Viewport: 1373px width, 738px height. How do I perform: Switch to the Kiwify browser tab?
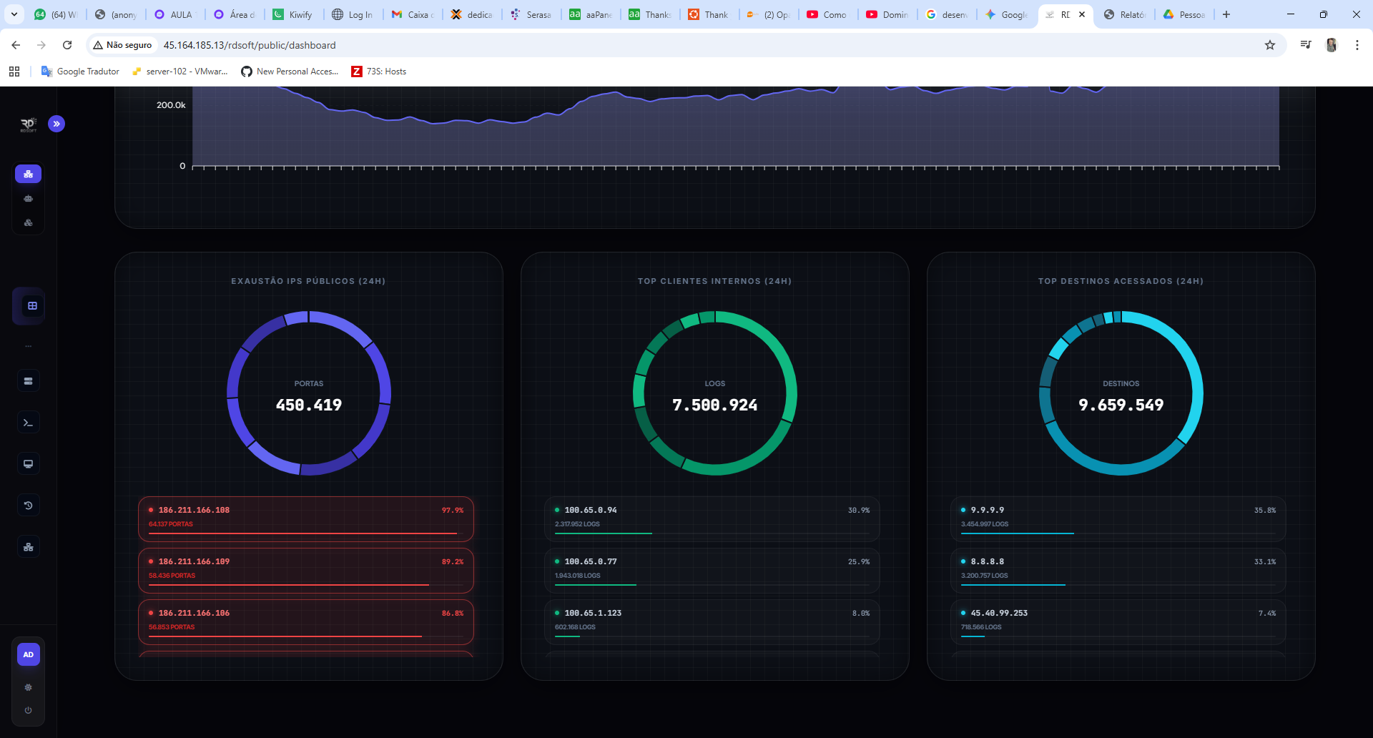[x=293, y=14]
